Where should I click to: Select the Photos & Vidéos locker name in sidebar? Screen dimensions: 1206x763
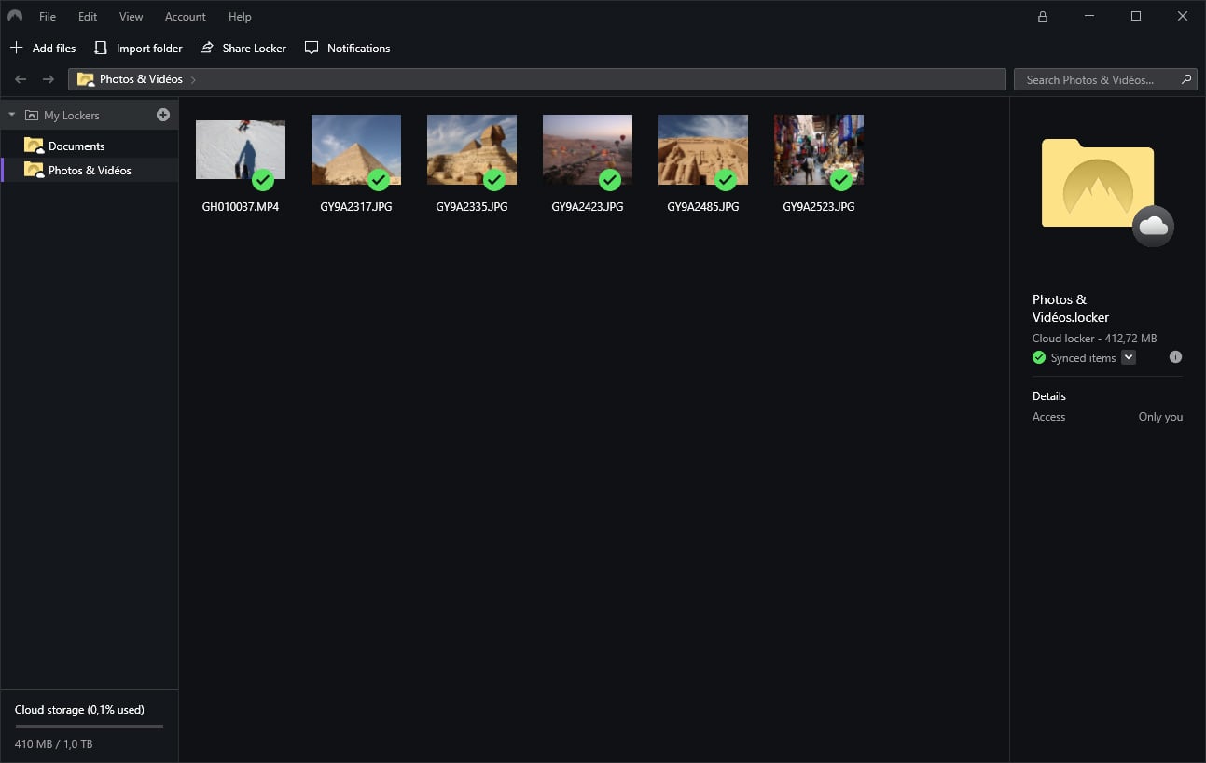coord(90,171)
